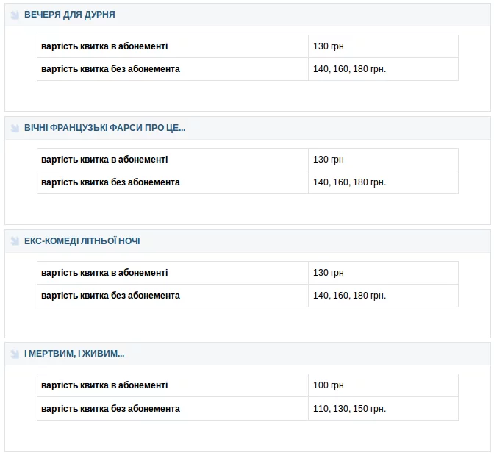Select the 100 грн subscription price
The width and height of the screenshot is (494, 453).
click(329, 385)
